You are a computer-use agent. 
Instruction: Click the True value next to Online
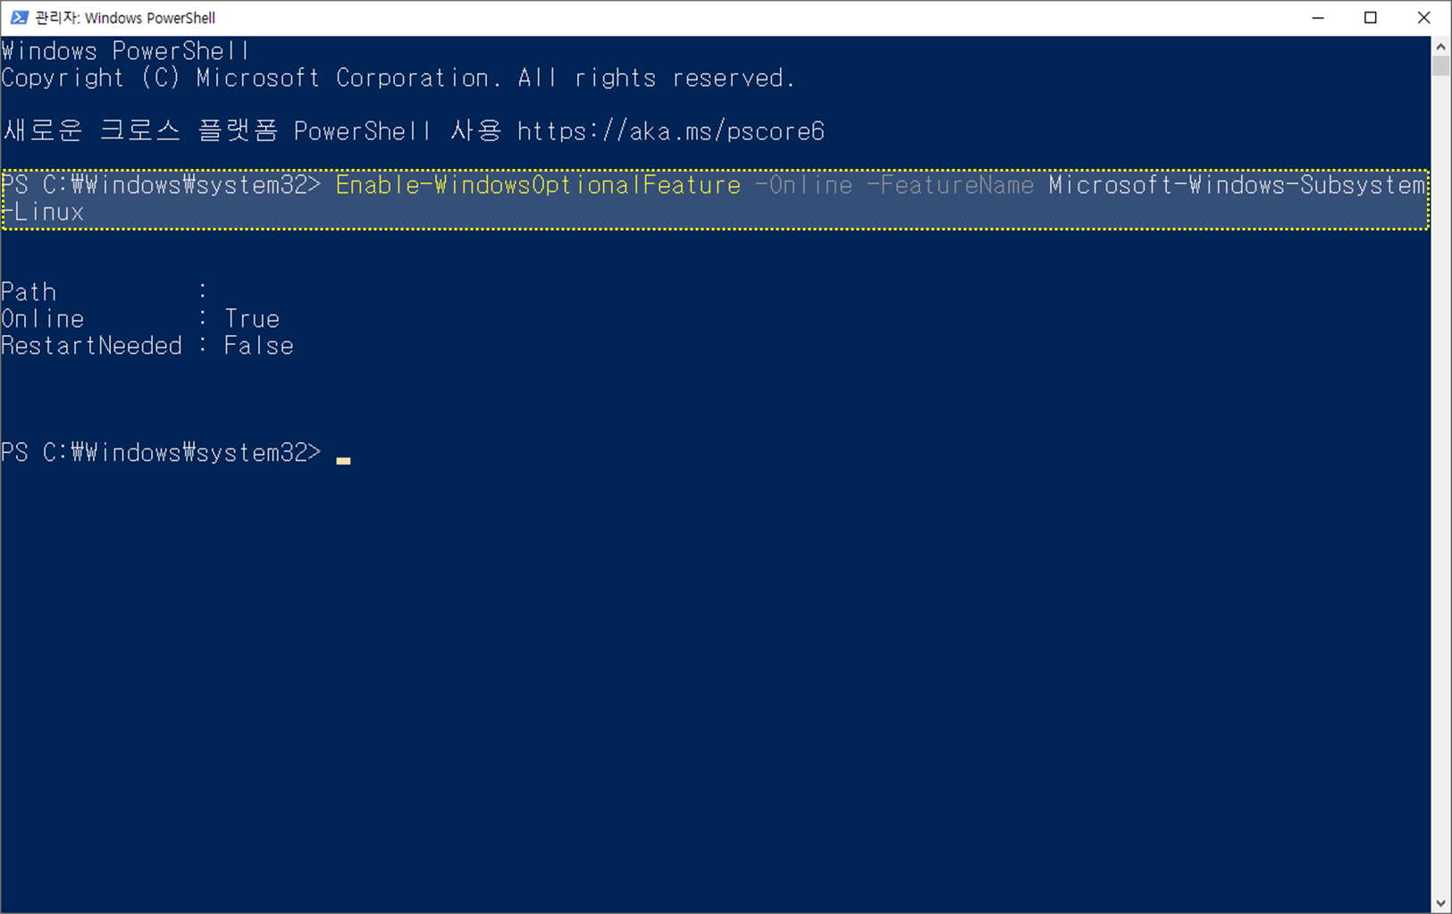click(252, 319)
